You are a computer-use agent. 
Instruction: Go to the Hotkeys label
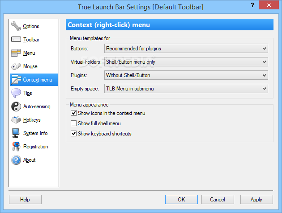point(32,120)
